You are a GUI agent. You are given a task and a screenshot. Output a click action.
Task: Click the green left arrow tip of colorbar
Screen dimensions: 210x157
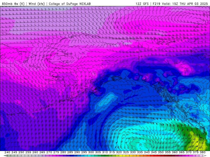pos(5,156)
